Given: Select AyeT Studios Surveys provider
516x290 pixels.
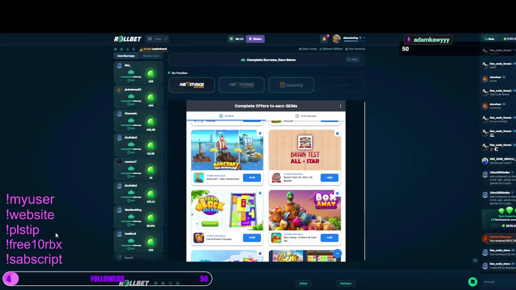Looking at the screenshot, I should (x=241, y=85).
